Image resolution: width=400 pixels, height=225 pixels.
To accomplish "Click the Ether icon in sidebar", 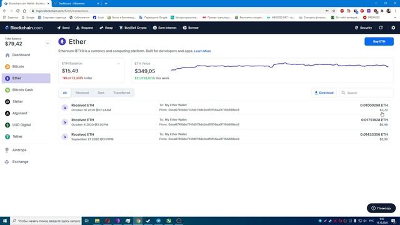I will click(7, 78).
